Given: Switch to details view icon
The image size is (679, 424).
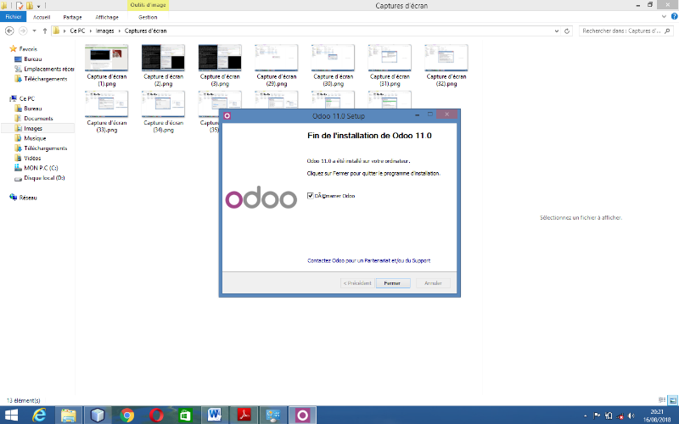Looking at the screenshot, I should tap(662, 400).
